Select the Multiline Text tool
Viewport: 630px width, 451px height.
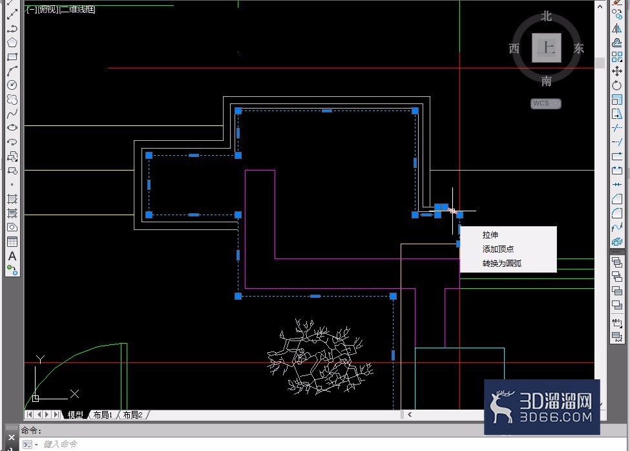(12, 257)
